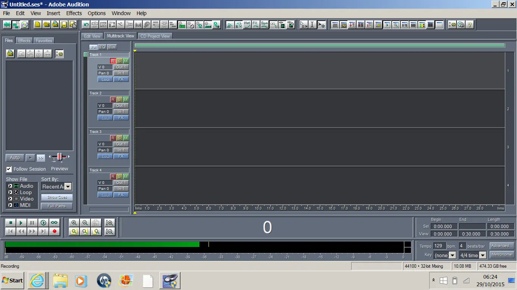This screenshot has height=290, width=517.
Task: Solo Track 1 with the S button
Action: click(119, 61)
